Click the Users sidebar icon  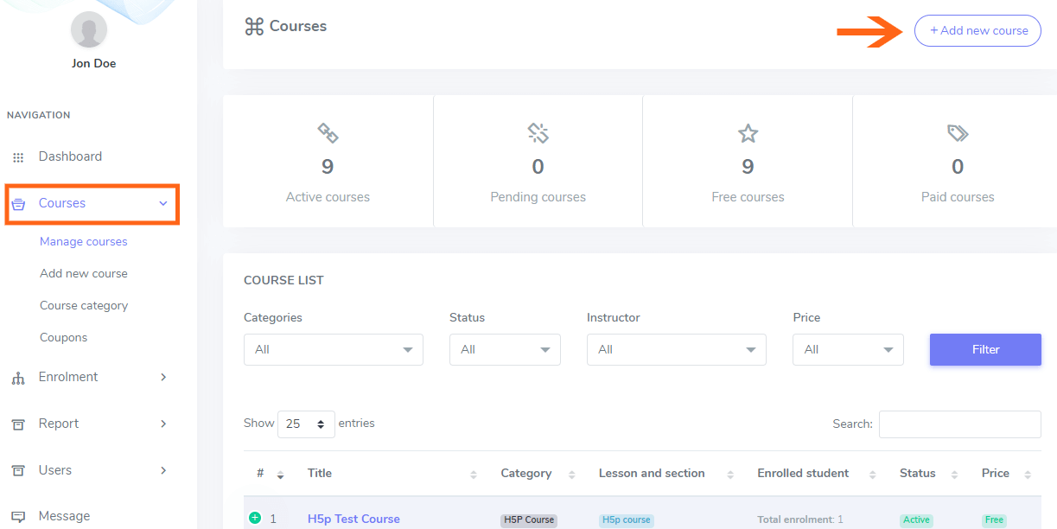coord(18,471)
